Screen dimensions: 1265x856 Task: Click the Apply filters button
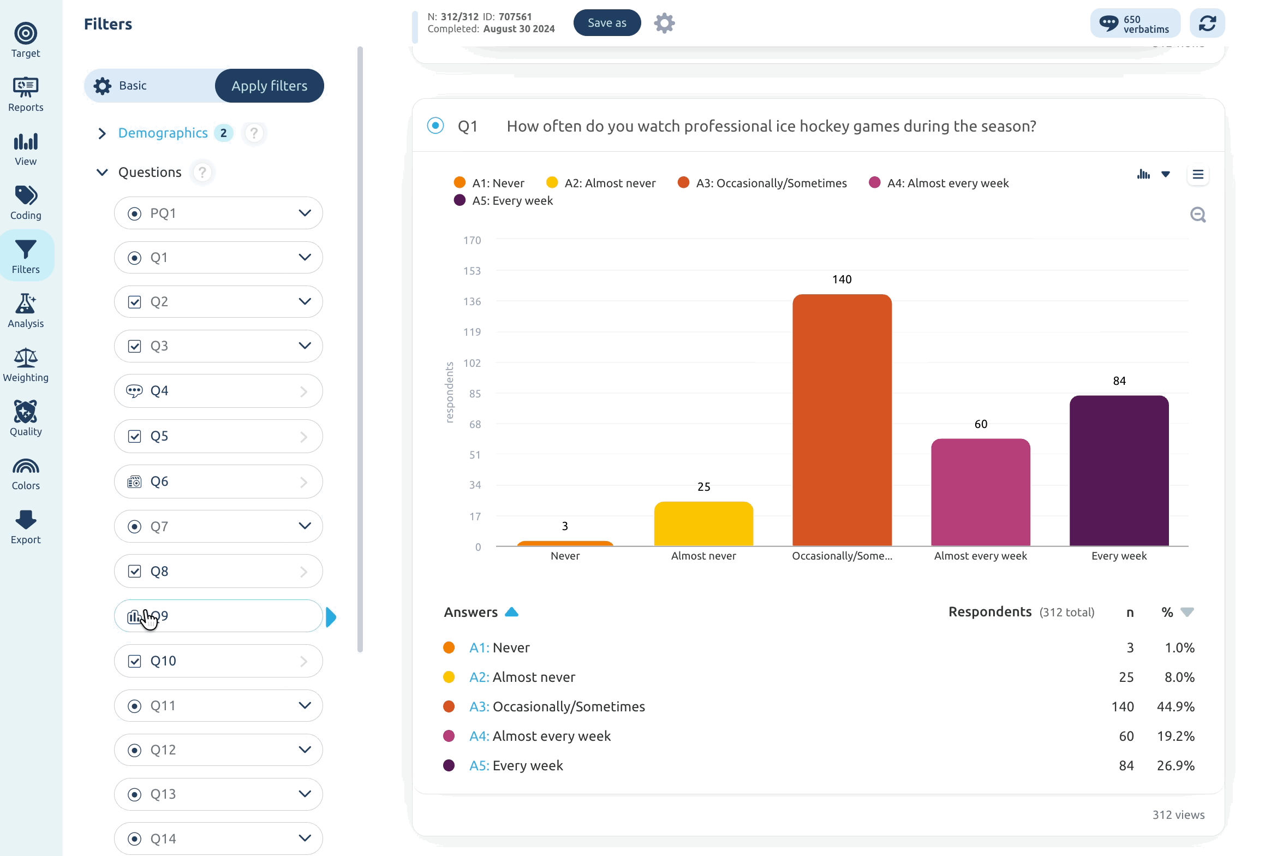270,86
